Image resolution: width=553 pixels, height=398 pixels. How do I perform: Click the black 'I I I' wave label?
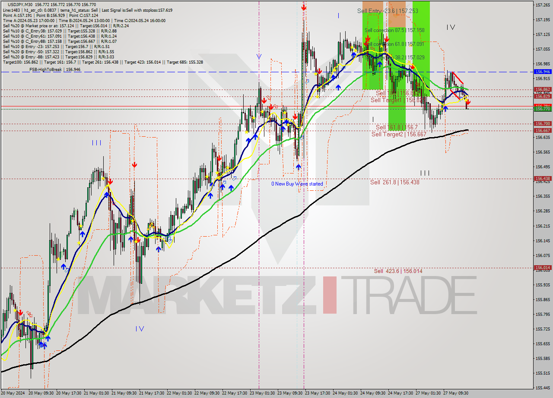tap(425, 173)
